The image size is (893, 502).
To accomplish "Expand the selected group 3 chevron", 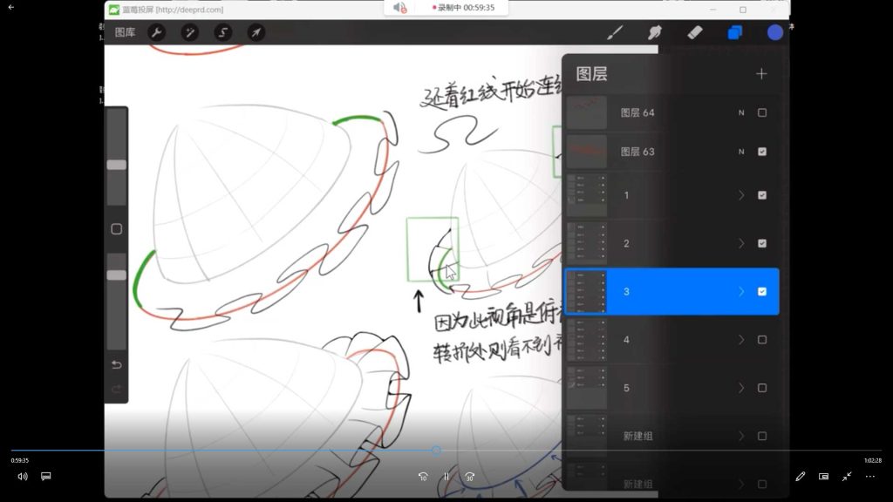I will pyautogui.click(x=741, y=292).
